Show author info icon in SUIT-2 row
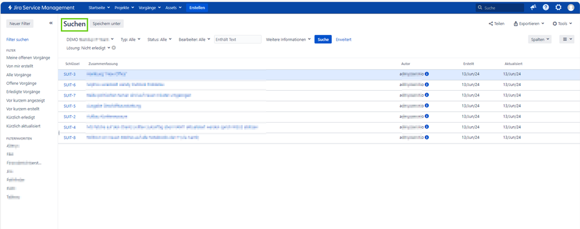The height and width of the screenshot is (229, 580). (x=427, y=117)
